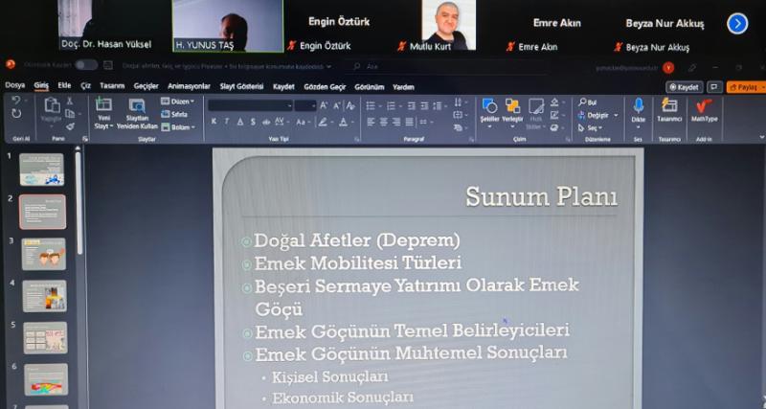
Task: Click the increase indent icon
Action: (x=424, y=105)
